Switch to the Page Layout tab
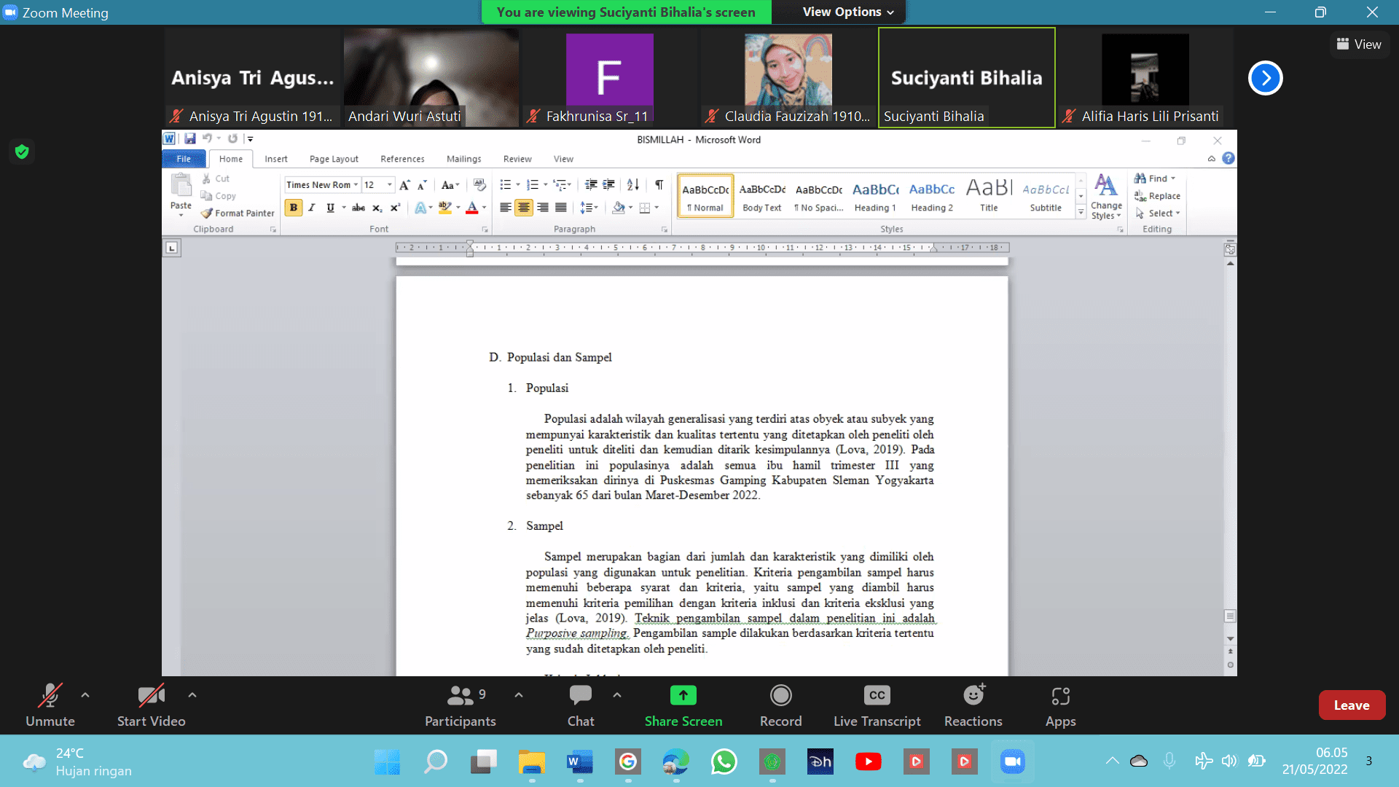Image resolution: width=1399 pixels, height=787 pixels. pyautogui.click(x=334, y=159)
